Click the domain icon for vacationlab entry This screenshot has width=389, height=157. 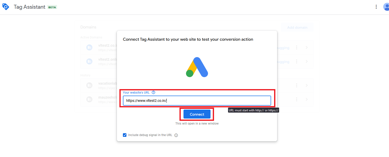pos(89,85)
